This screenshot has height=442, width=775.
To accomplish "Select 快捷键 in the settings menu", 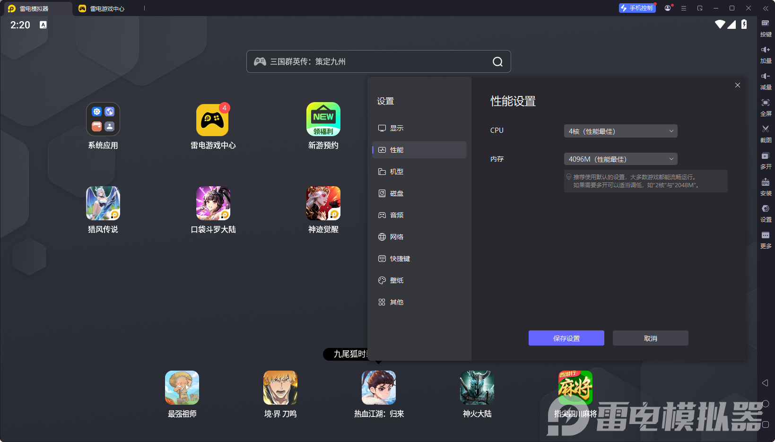I will tap(419, 259).
